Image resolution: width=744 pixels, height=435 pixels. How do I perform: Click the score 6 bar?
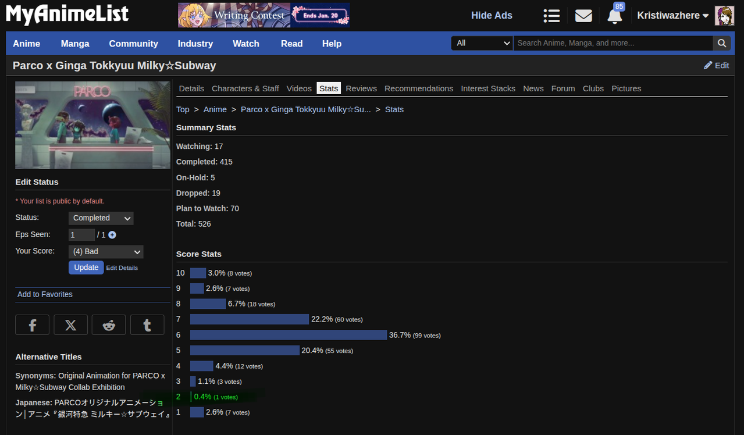click(x=289, y=335)
